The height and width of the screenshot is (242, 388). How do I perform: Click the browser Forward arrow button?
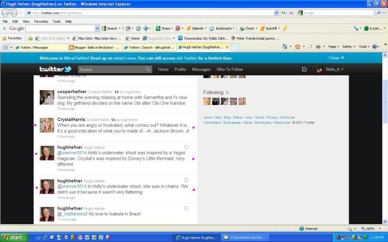(14, 13)
